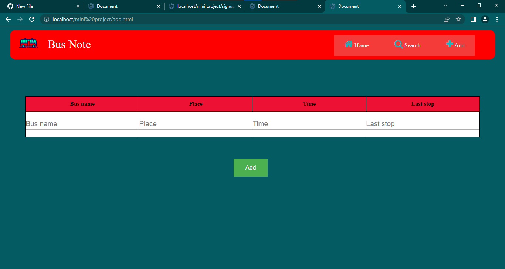Click the Last stop column header
Image resolution: width=505 pixels, height=269 pixels.
[423, 104]
